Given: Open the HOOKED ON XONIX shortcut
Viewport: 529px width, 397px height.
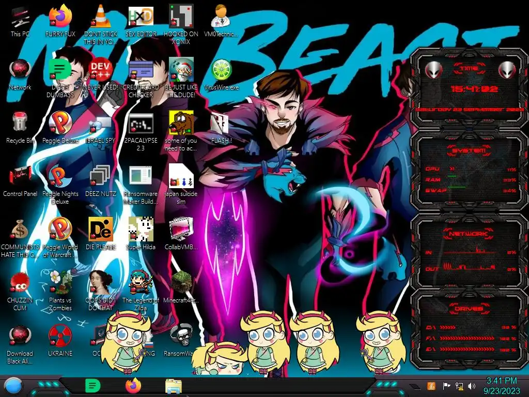Looking at the screenshot, I should (x=181, y=16).
